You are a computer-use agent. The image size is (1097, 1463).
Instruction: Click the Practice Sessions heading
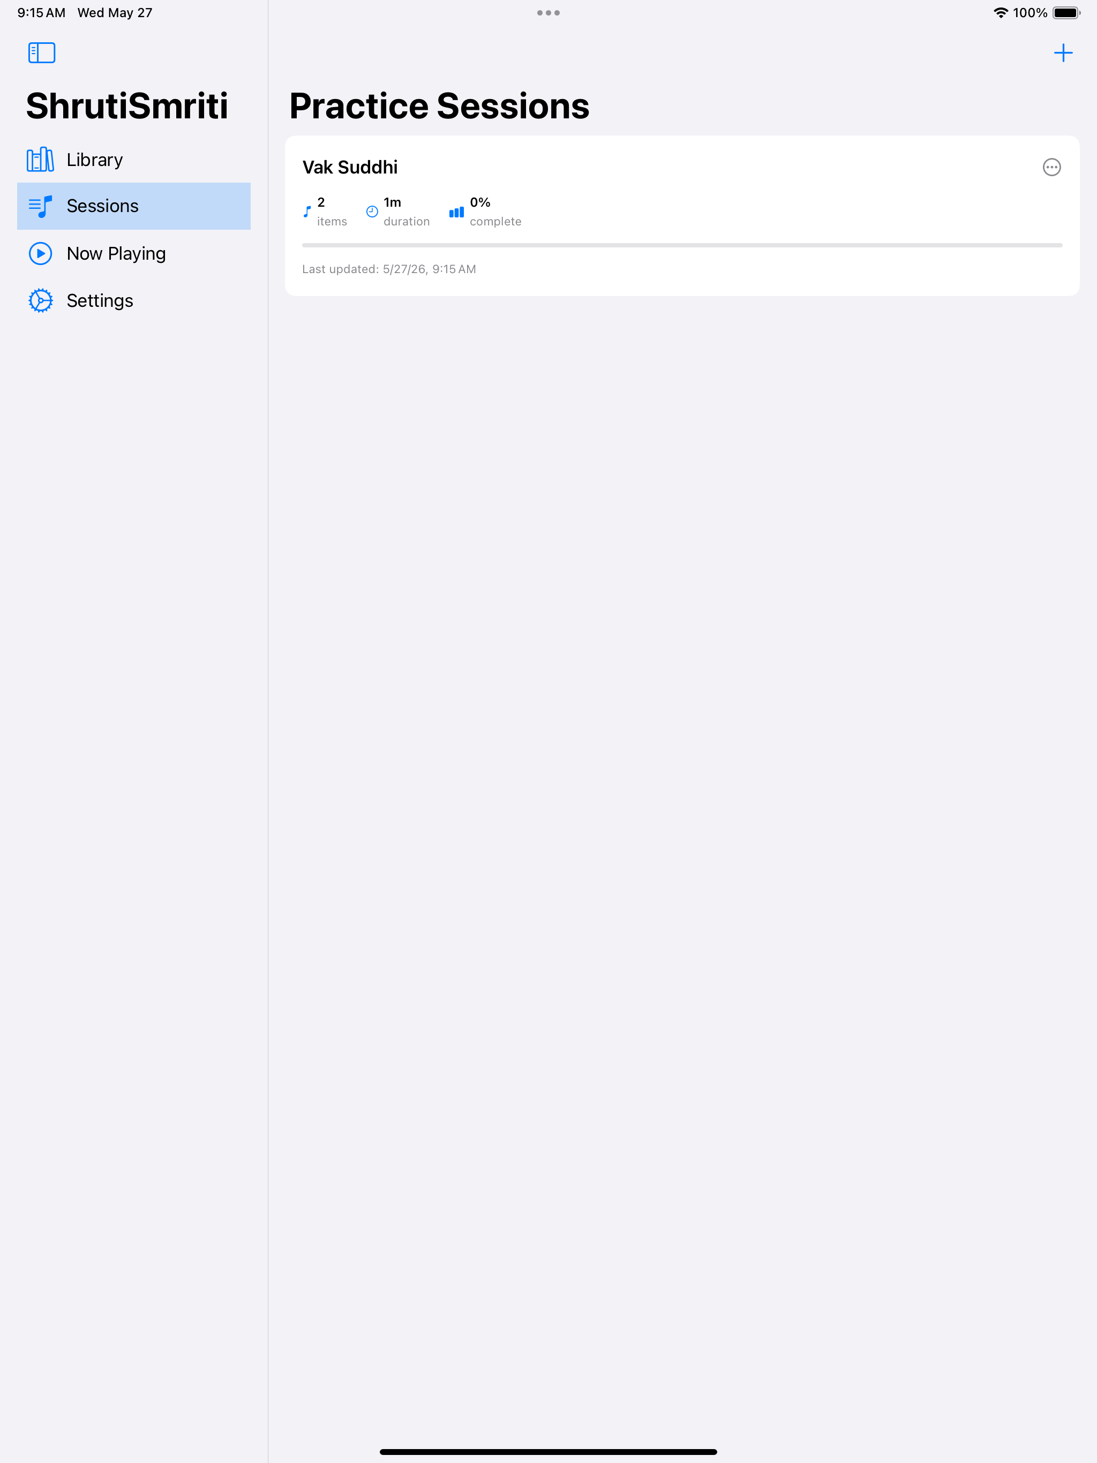point(439,106)
